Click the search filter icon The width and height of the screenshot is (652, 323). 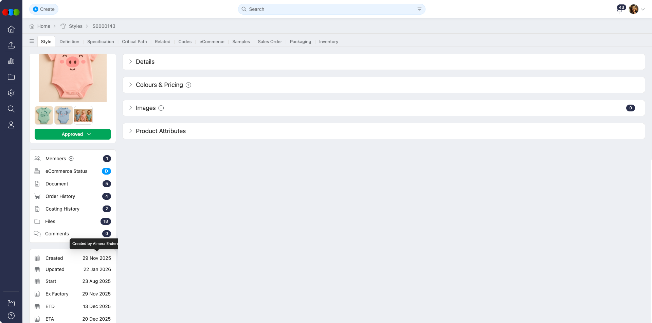pos(419,10)
